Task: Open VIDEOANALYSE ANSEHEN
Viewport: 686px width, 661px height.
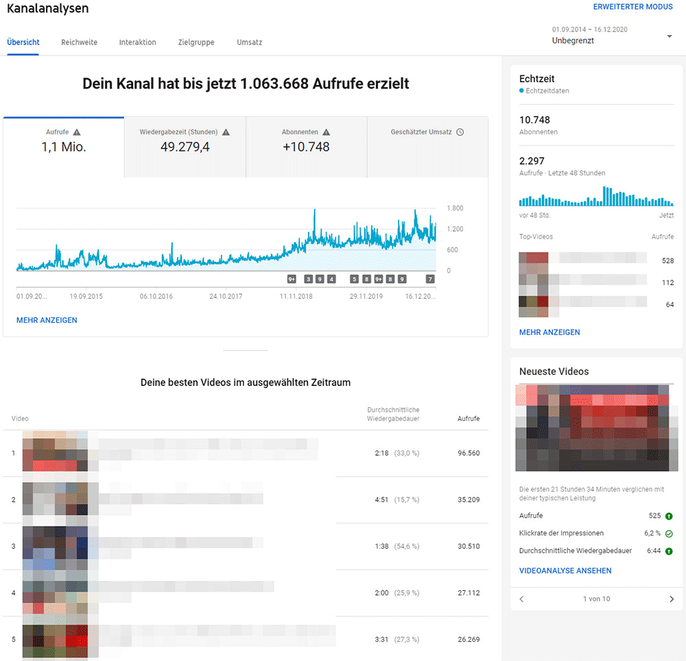Action: click(563, 570)
